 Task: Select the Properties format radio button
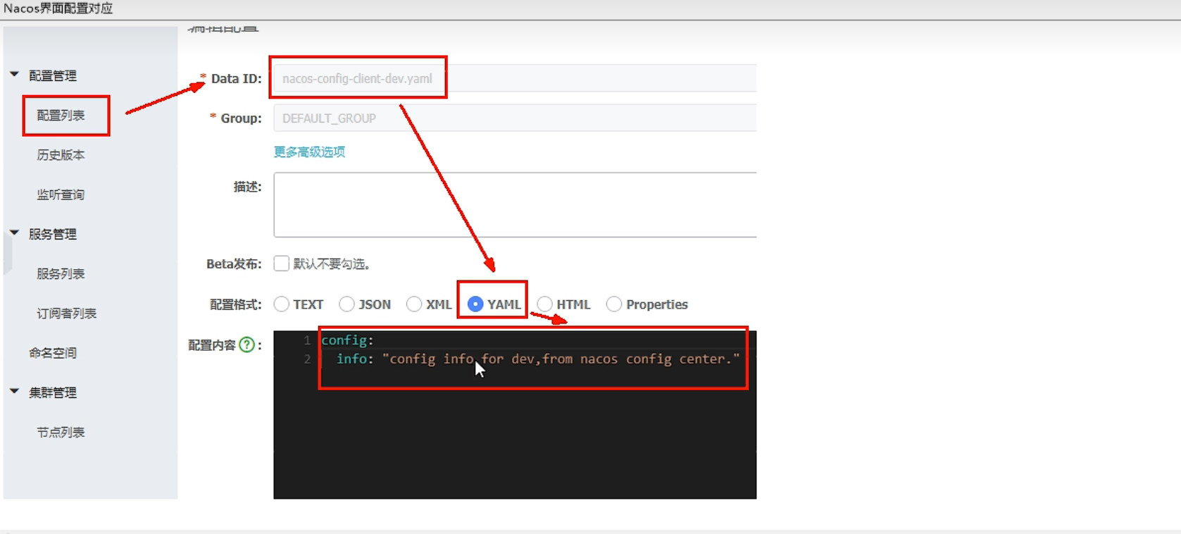(614, 304)
